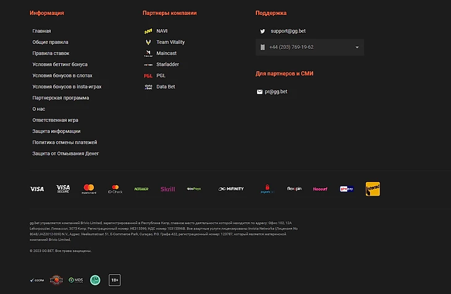Open the Главная link
Viewport: 451px width, 294px height.
[41, 31]
